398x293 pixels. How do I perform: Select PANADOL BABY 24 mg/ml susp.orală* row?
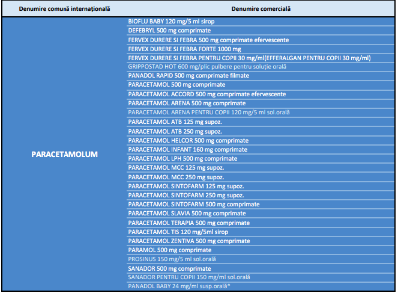[261, 286]
